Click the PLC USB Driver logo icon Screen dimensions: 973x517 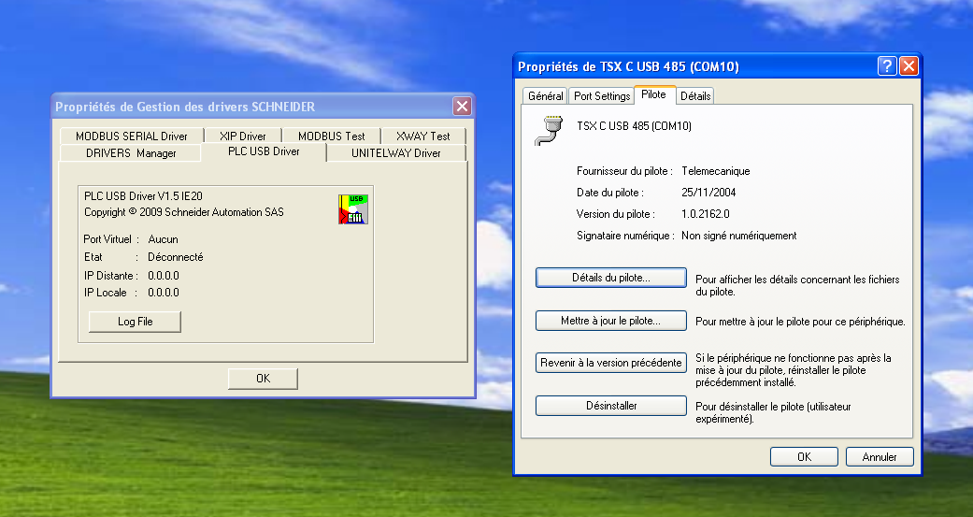[352, 209]
